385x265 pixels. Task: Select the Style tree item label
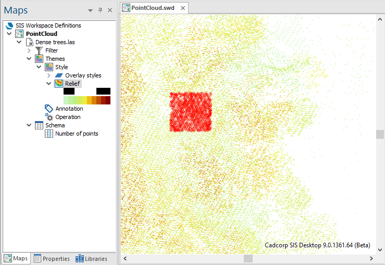(x=61, y=67)
